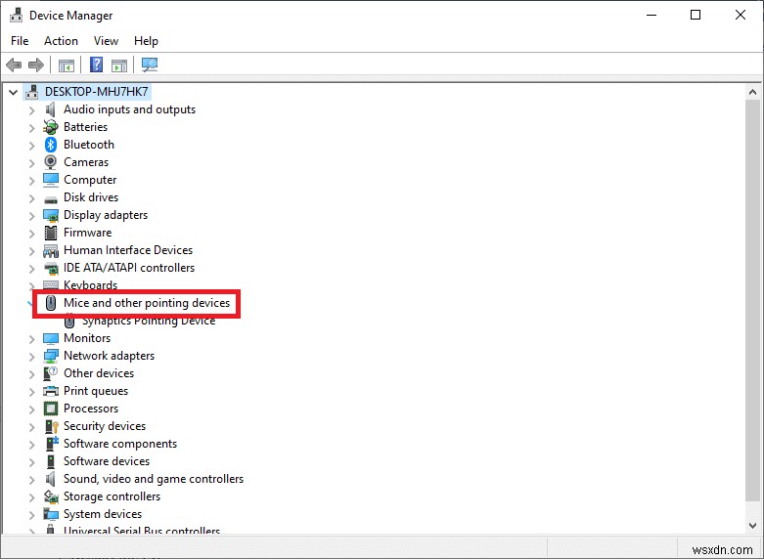Viewport: 764px width, 560px height.
Task: Select the Synaptics Pointing Device entry
Action: [149, 321]
